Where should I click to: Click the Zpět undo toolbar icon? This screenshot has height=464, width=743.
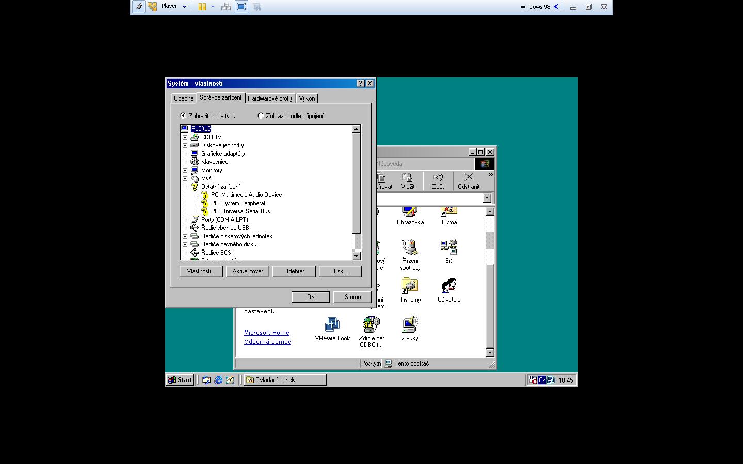(x=438, y=181)
